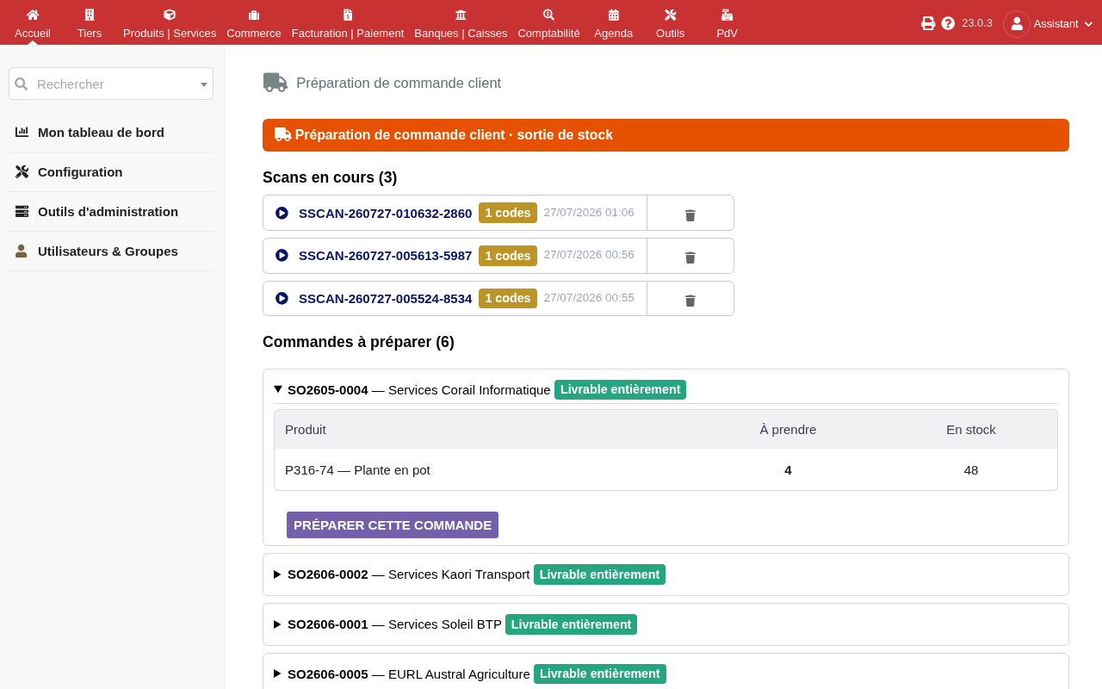Focus the Rechercher search field
The image size is (1102, 689).
click(x=111, y=84)
